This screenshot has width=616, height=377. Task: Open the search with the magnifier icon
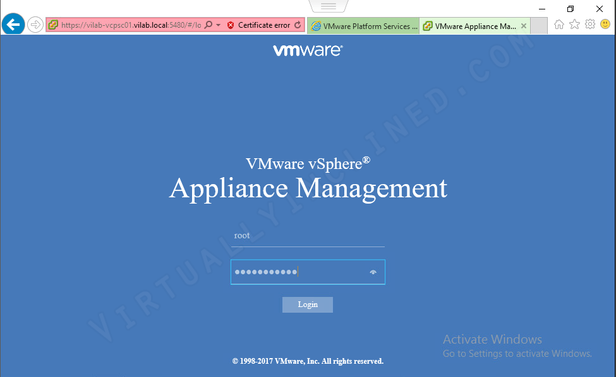point(209,25)
